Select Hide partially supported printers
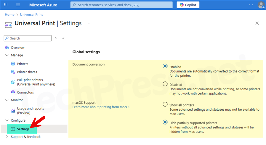Screen dimensions: 266x145 [165, 122]
